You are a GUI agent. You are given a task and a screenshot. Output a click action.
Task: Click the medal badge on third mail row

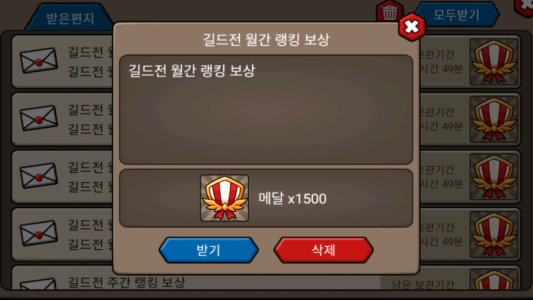point(494,177)
